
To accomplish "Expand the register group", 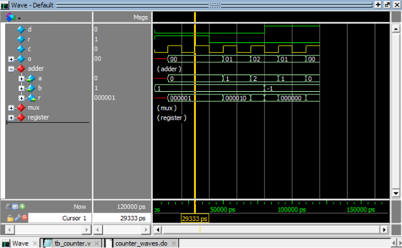I will click(11, 118).
